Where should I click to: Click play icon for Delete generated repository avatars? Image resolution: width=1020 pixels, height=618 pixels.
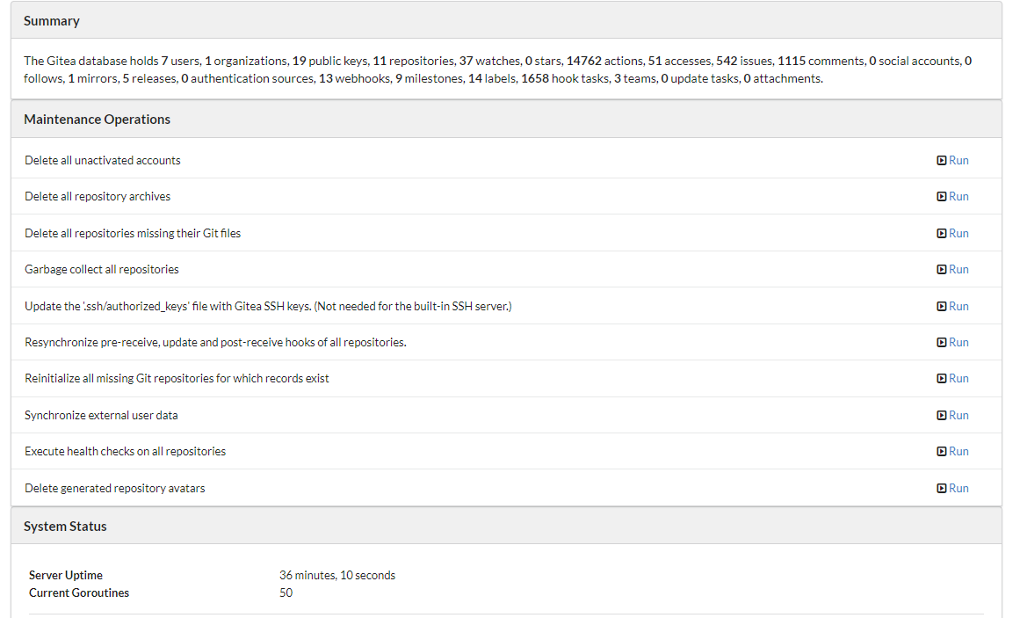941,489
